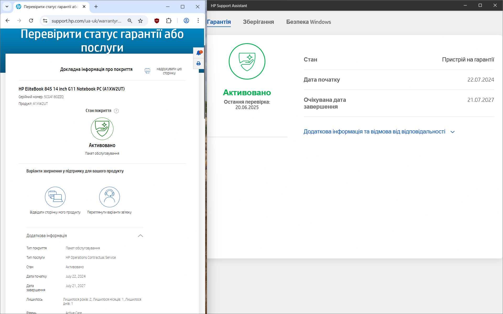Image resolution: width=503 pixels, height=314 pixels.
Task: Bookmark this page with the star icon
Action: 140,21
